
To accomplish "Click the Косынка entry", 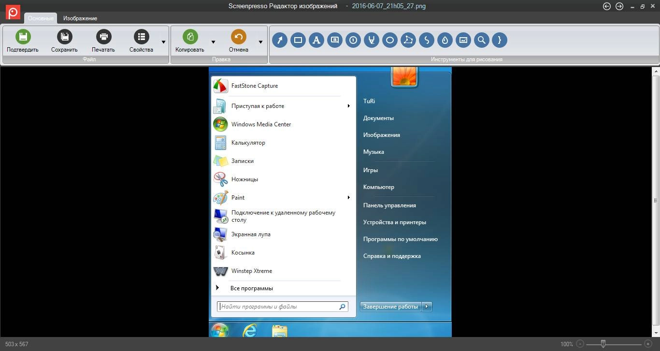I will (x=284, y=253).
